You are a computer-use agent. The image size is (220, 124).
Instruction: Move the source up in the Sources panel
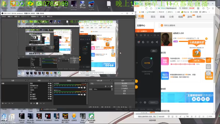(41, 103)
